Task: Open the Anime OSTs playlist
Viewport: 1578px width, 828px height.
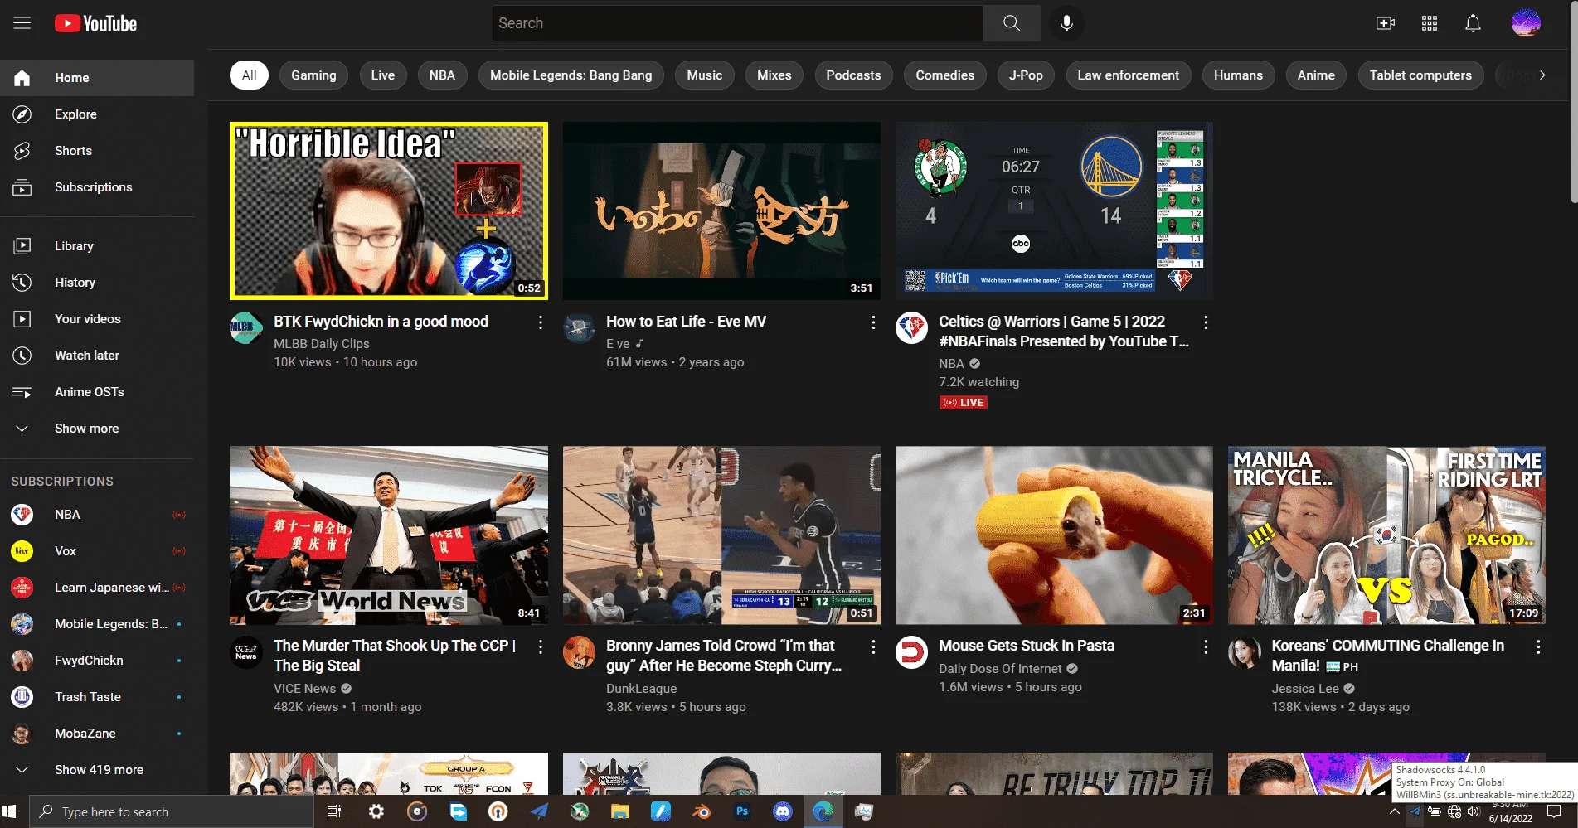Action: point(97,392)
